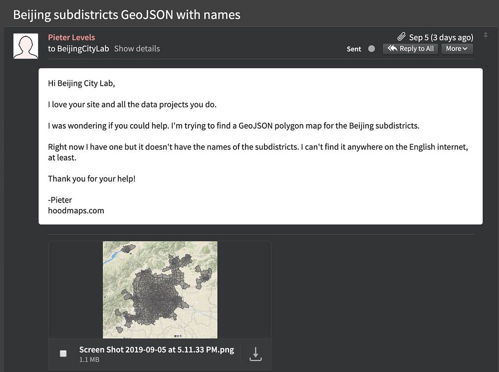Click the "-Pieter" signature line
This screenshot has height=372, width=499.
point(60,200)
